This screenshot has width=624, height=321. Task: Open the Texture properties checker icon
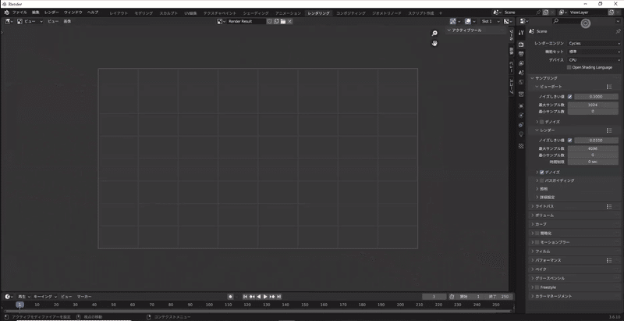coord(521,146)
